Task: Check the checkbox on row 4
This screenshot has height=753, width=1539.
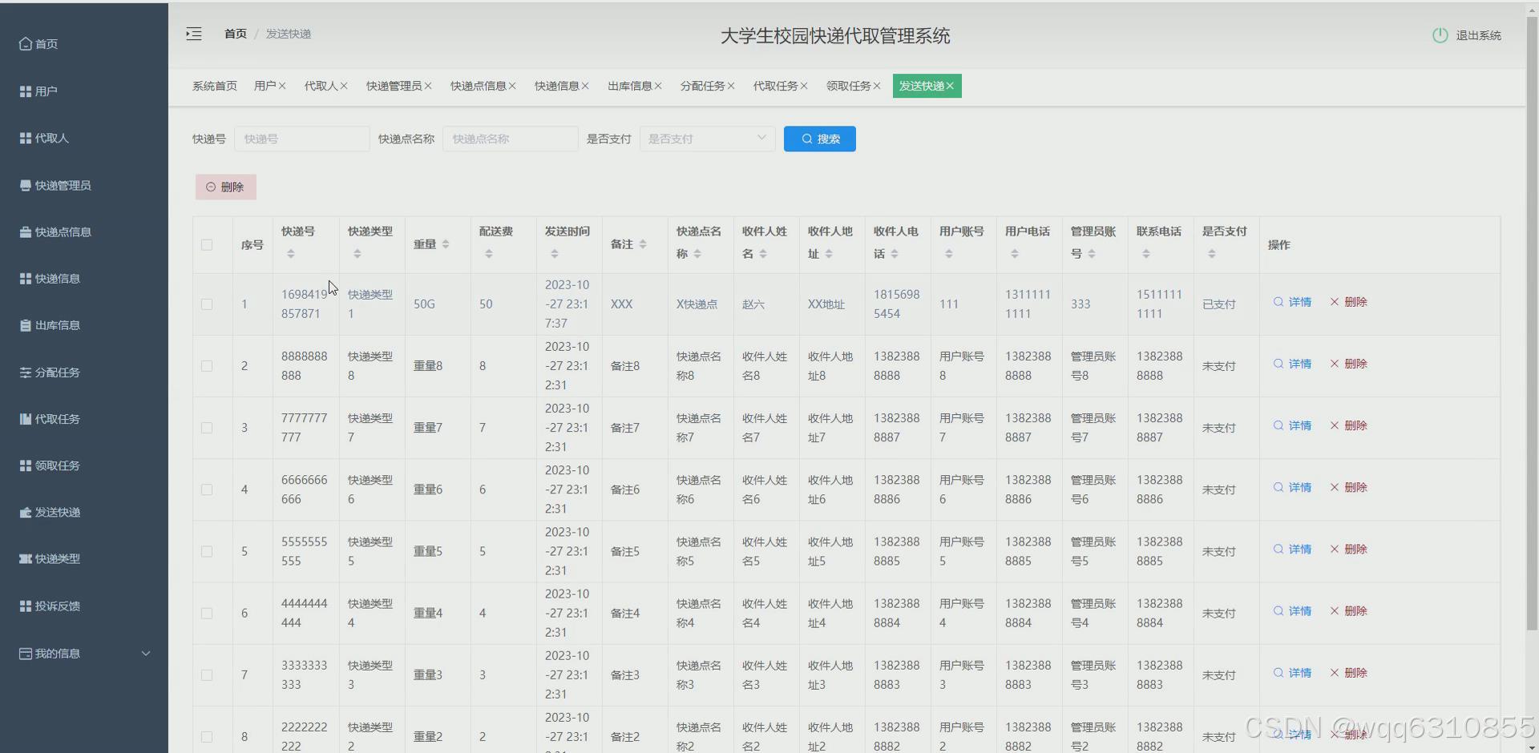Action: click(x=207, y=489)
